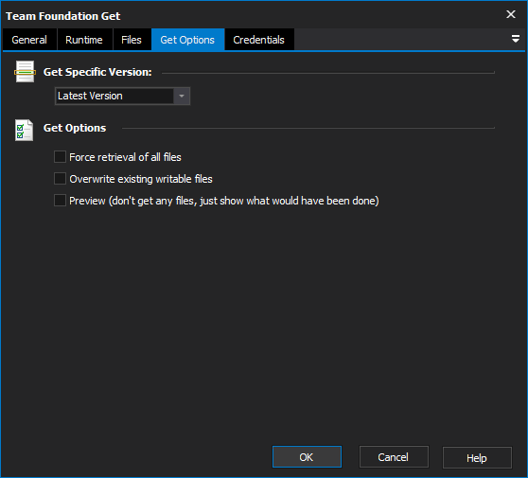528x478 pixels.
Task: Select the Files tab
Action: [132, 40]
